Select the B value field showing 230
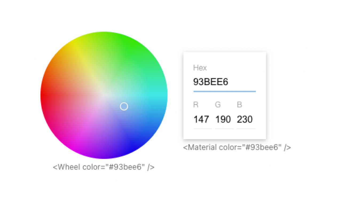The height and width of the screenshot is (203, 339). coord(245,119)
